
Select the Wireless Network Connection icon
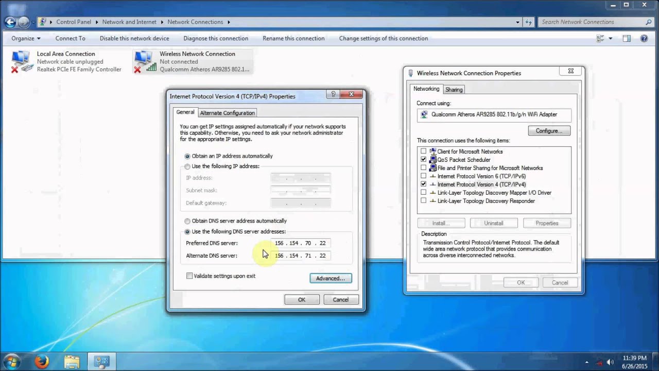click(144, 61)
